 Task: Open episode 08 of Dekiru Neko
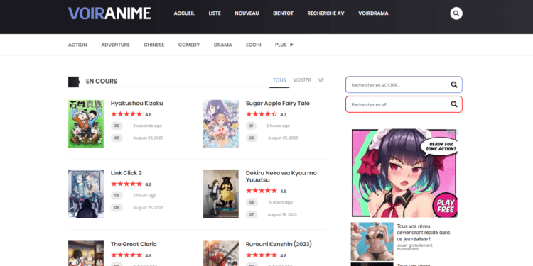[x=252, y=203]
